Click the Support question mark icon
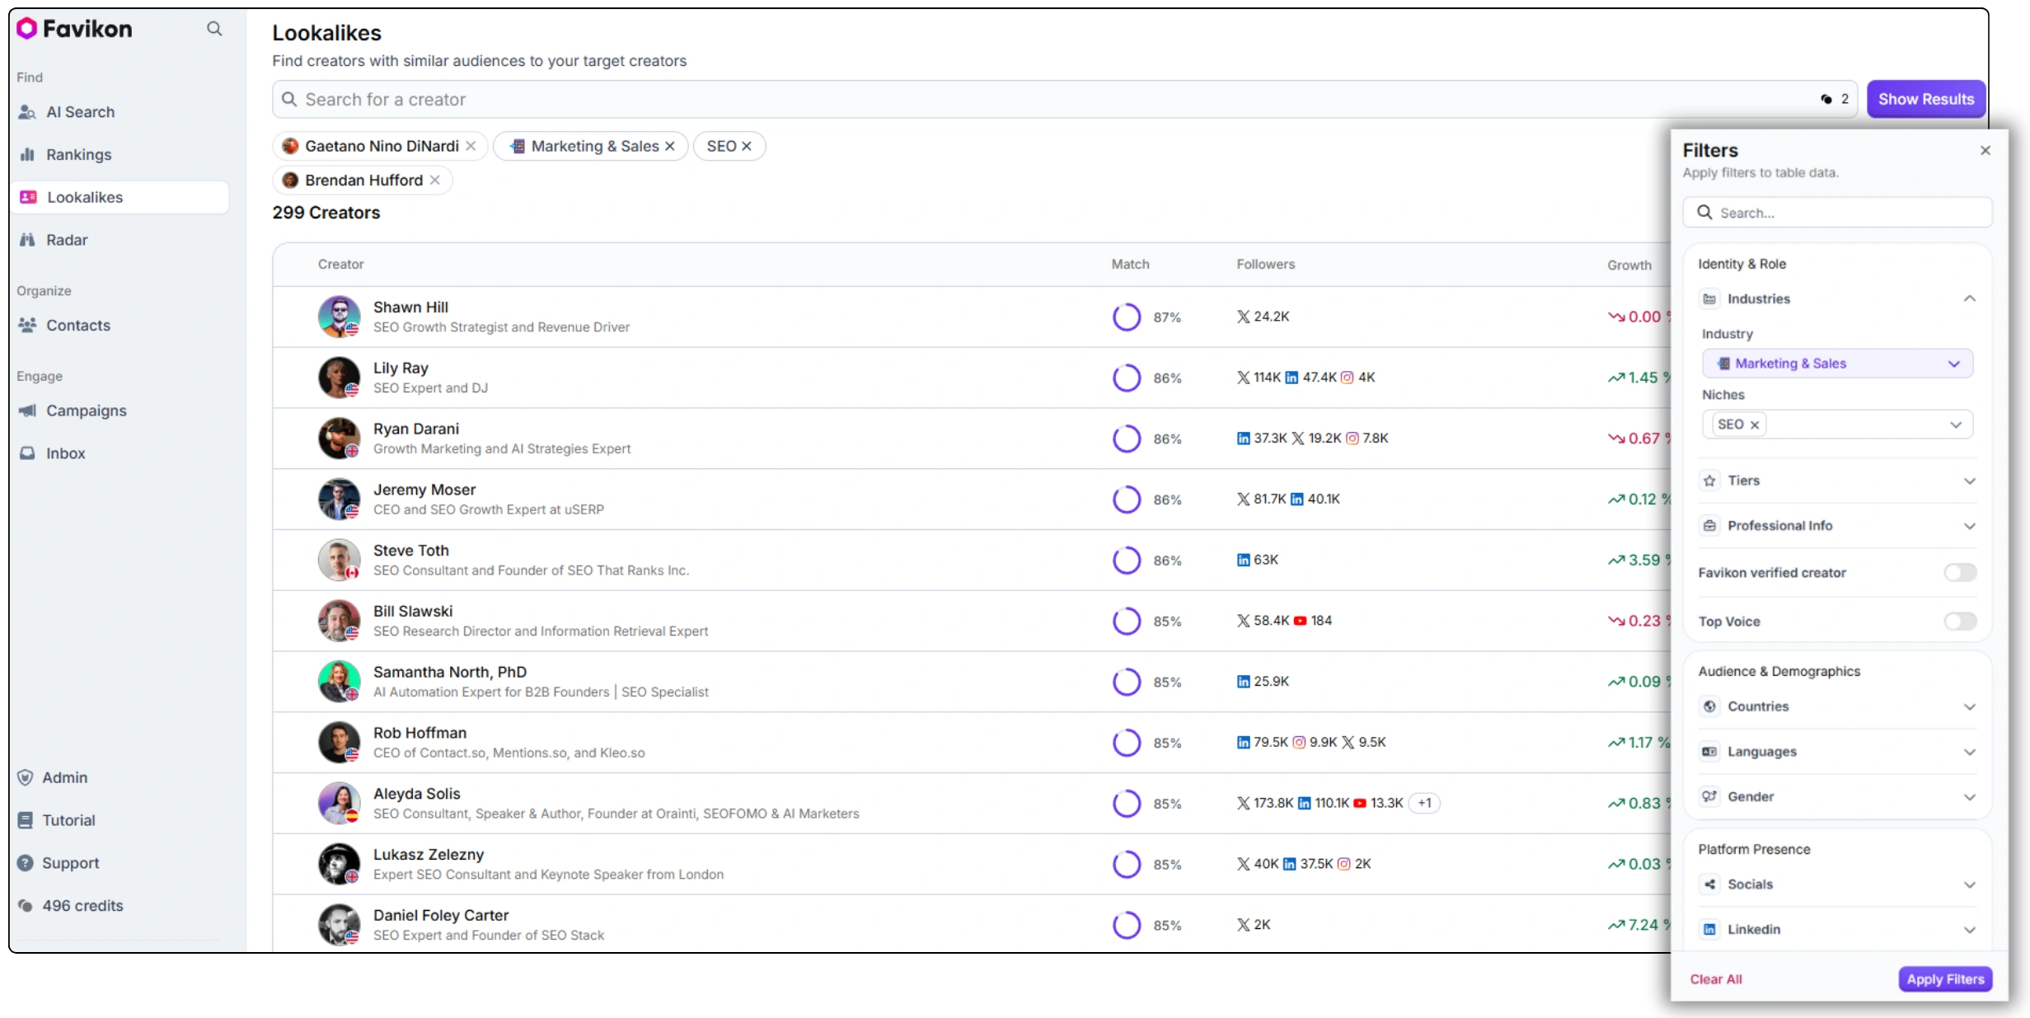 coord(26,863)
